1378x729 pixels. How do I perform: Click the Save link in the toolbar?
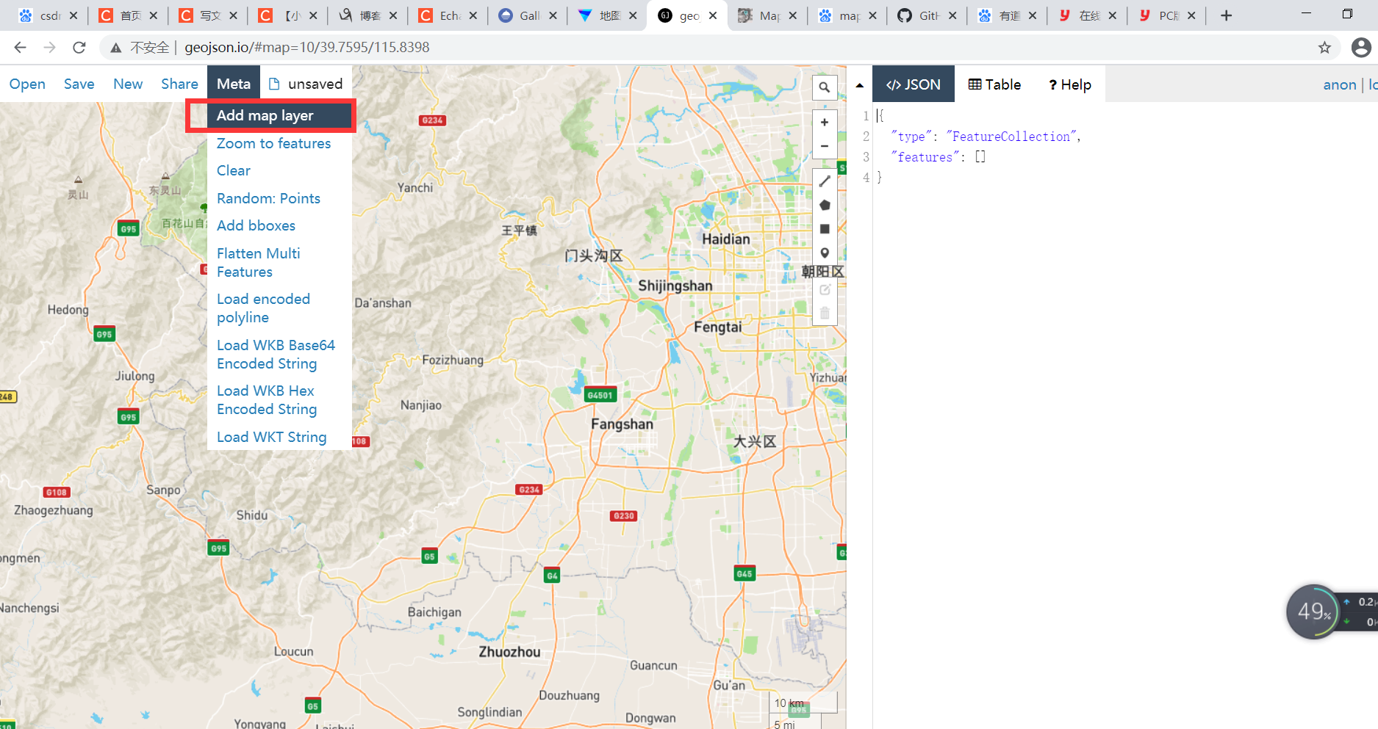[x=79, y=84]
